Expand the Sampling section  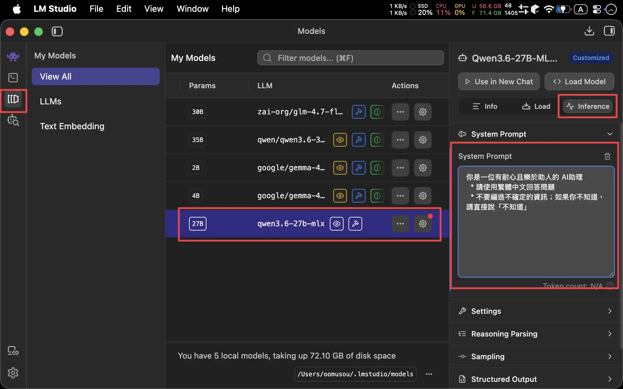click(x=536, y=356)
